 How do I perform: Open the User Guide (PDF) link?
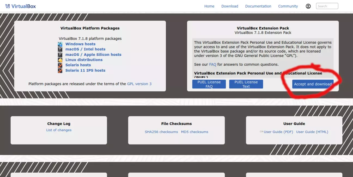click(x=278, y=132)
